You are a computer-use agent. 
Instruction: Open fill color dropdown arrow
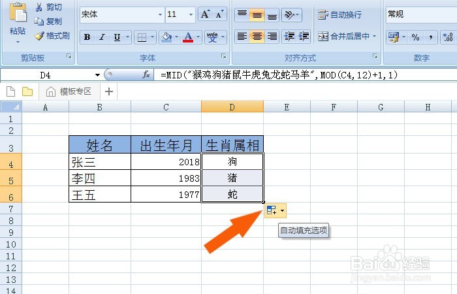[x=177, y=37]
